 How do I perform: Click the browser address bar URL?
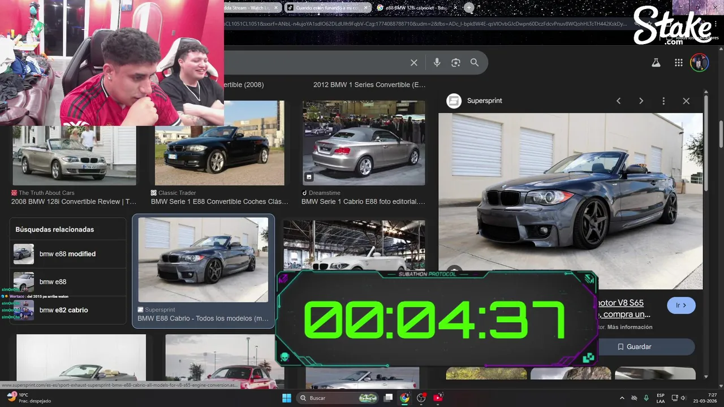coord(424,24)
